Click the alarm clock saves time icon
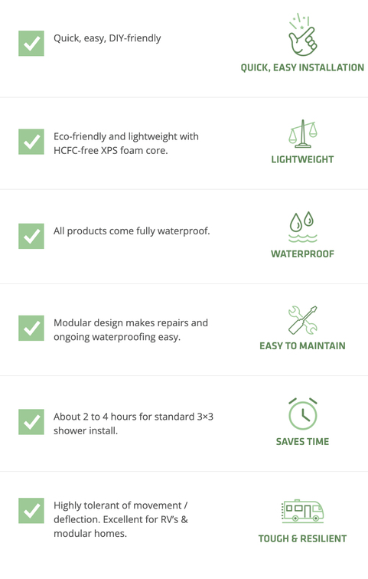Viewport: 368px width, 579px height. [303, 414]
